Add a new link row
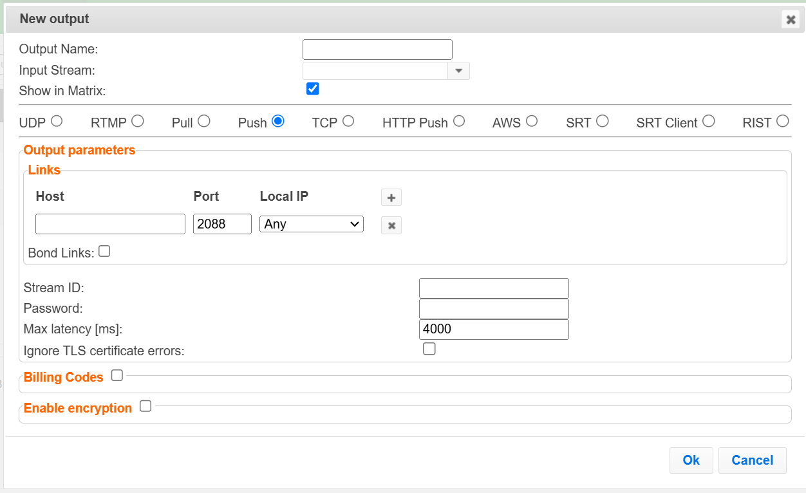This screenshot has width=806, height=493. [x=391, y=197]
